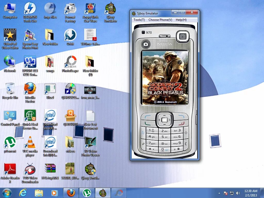Click the red end-call key on phone
The image size is (264, 198).
[181, 123]
